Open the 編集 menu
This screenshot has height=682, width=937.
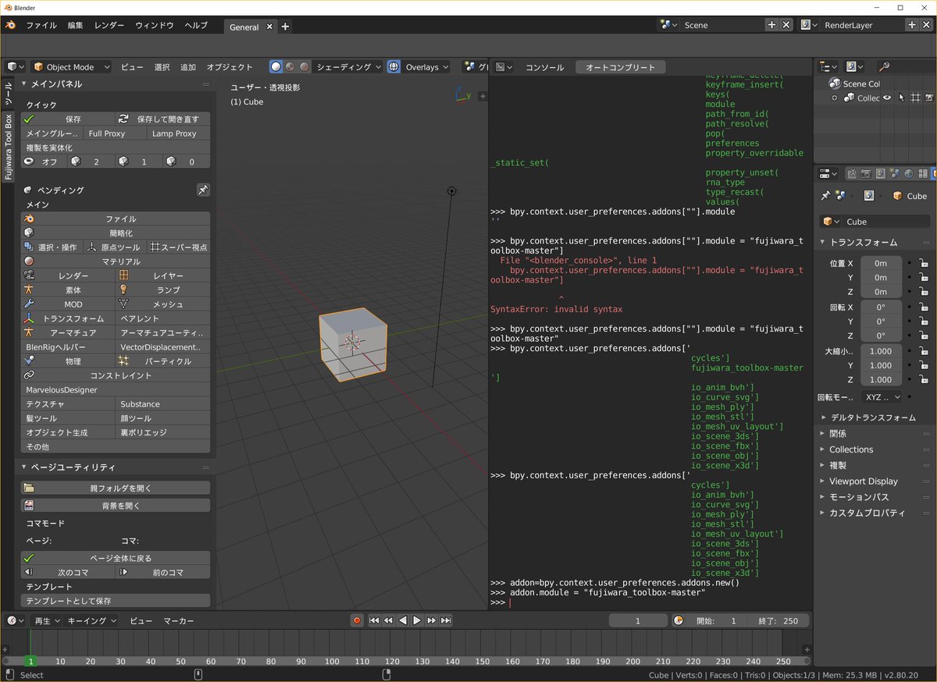coord(75,26)
